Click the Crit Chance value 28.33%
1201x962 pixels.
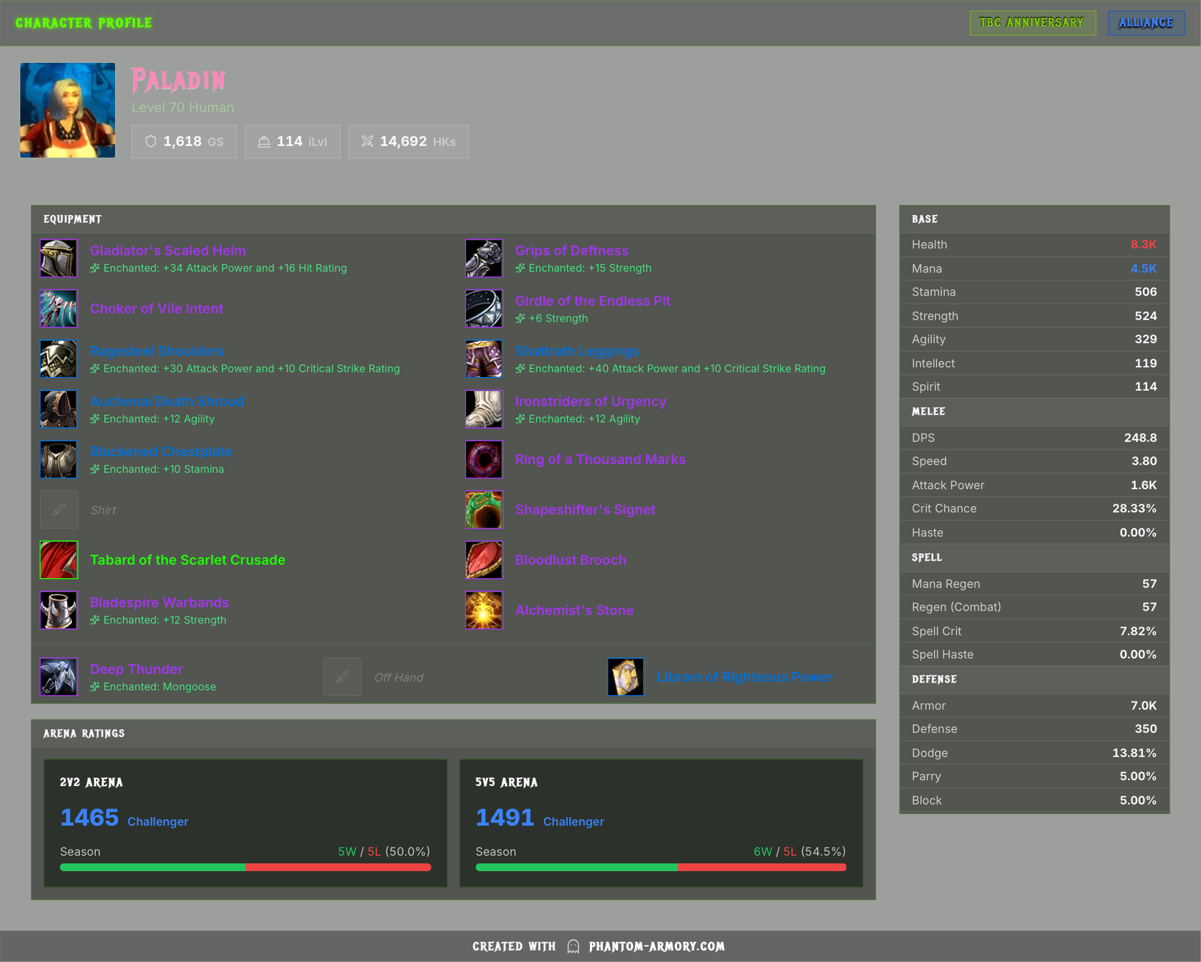tap(1134, 509)
